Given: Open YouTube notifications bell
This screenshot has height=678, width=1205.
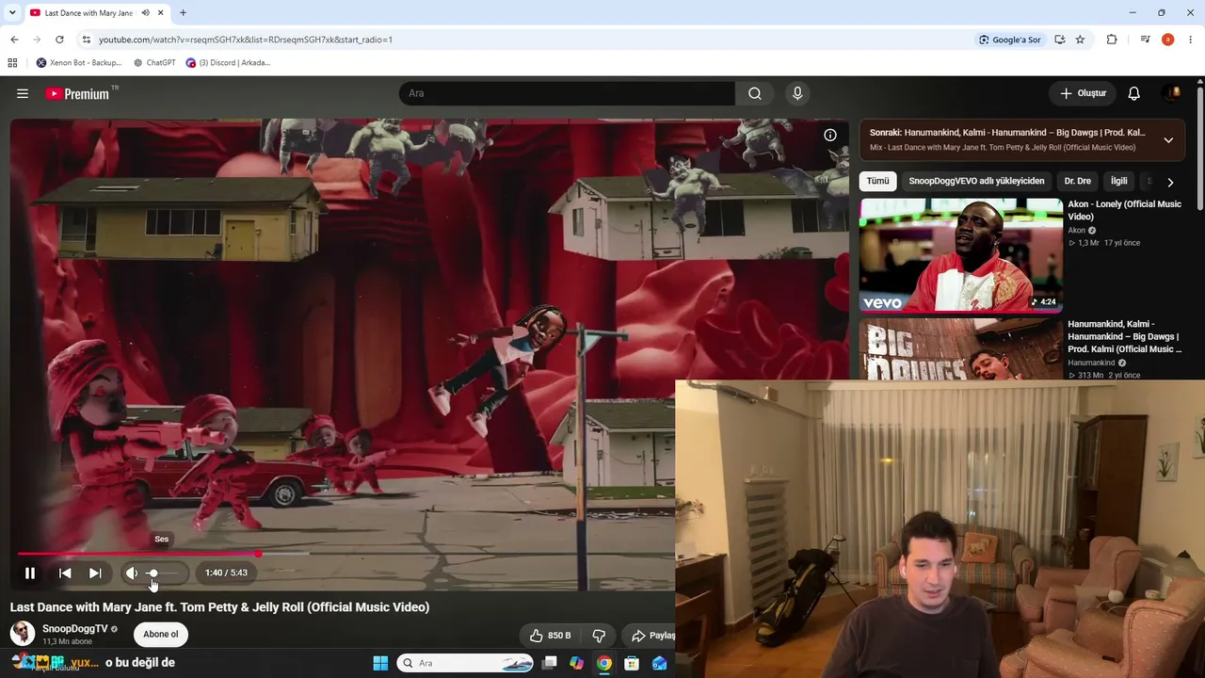Looking at the screenshot, I should (x=1134, y=93).
